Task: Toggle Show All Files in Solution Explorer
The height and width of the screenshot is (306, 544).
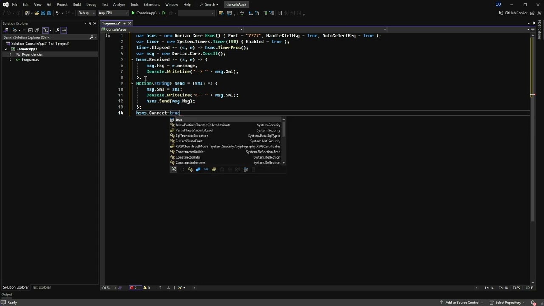Action: pos(37,30)
